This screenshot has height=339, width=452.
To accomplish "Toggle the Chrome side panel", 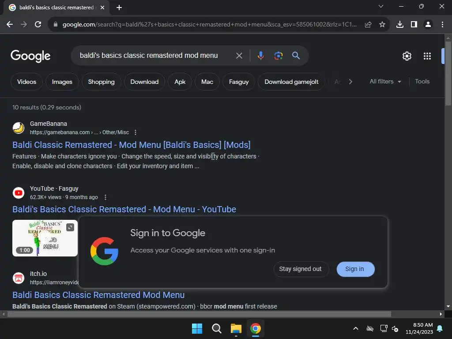I will 414,25.
